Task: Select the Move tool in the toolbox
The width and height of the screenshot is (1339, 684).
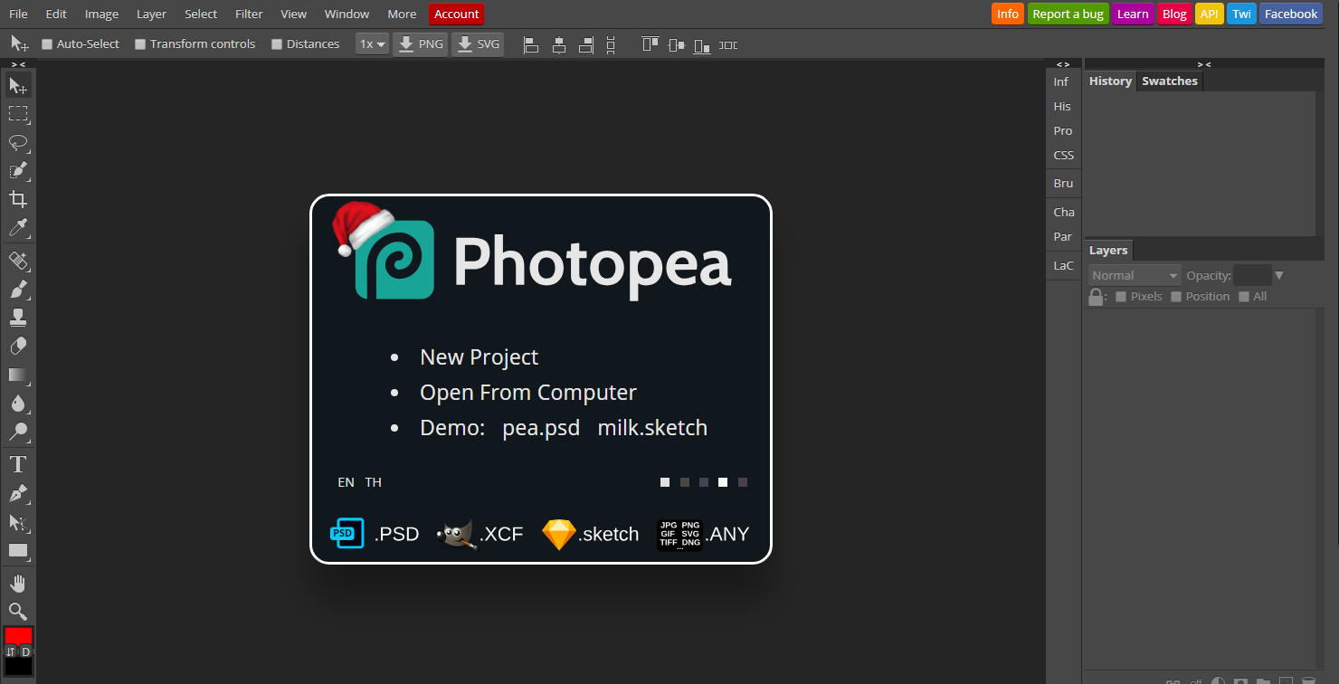Action: [x=18, y=85]
